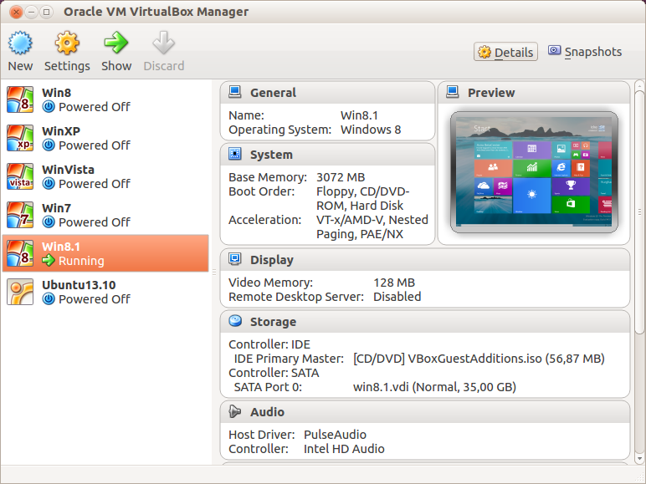The height and width of the screenshot is (484, 646).
Task: Click the New virtual machine icon
Action: pyautogui.click(x=20, y=43)
